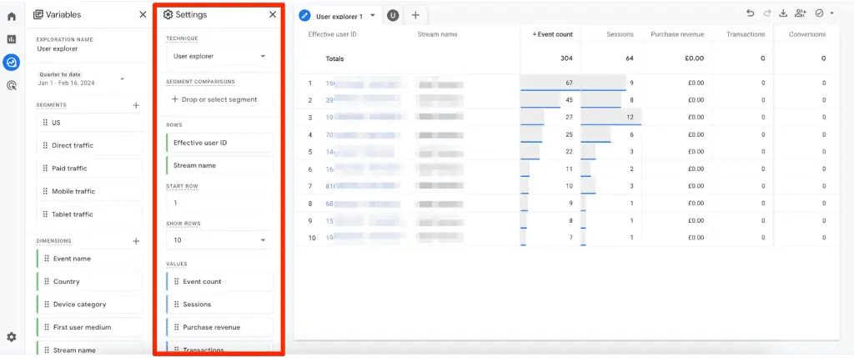Image resolution: width=854 pixels, height=358 pixels.
Task: Select the Tablet traffic segment
Action: tap(89, 214)
